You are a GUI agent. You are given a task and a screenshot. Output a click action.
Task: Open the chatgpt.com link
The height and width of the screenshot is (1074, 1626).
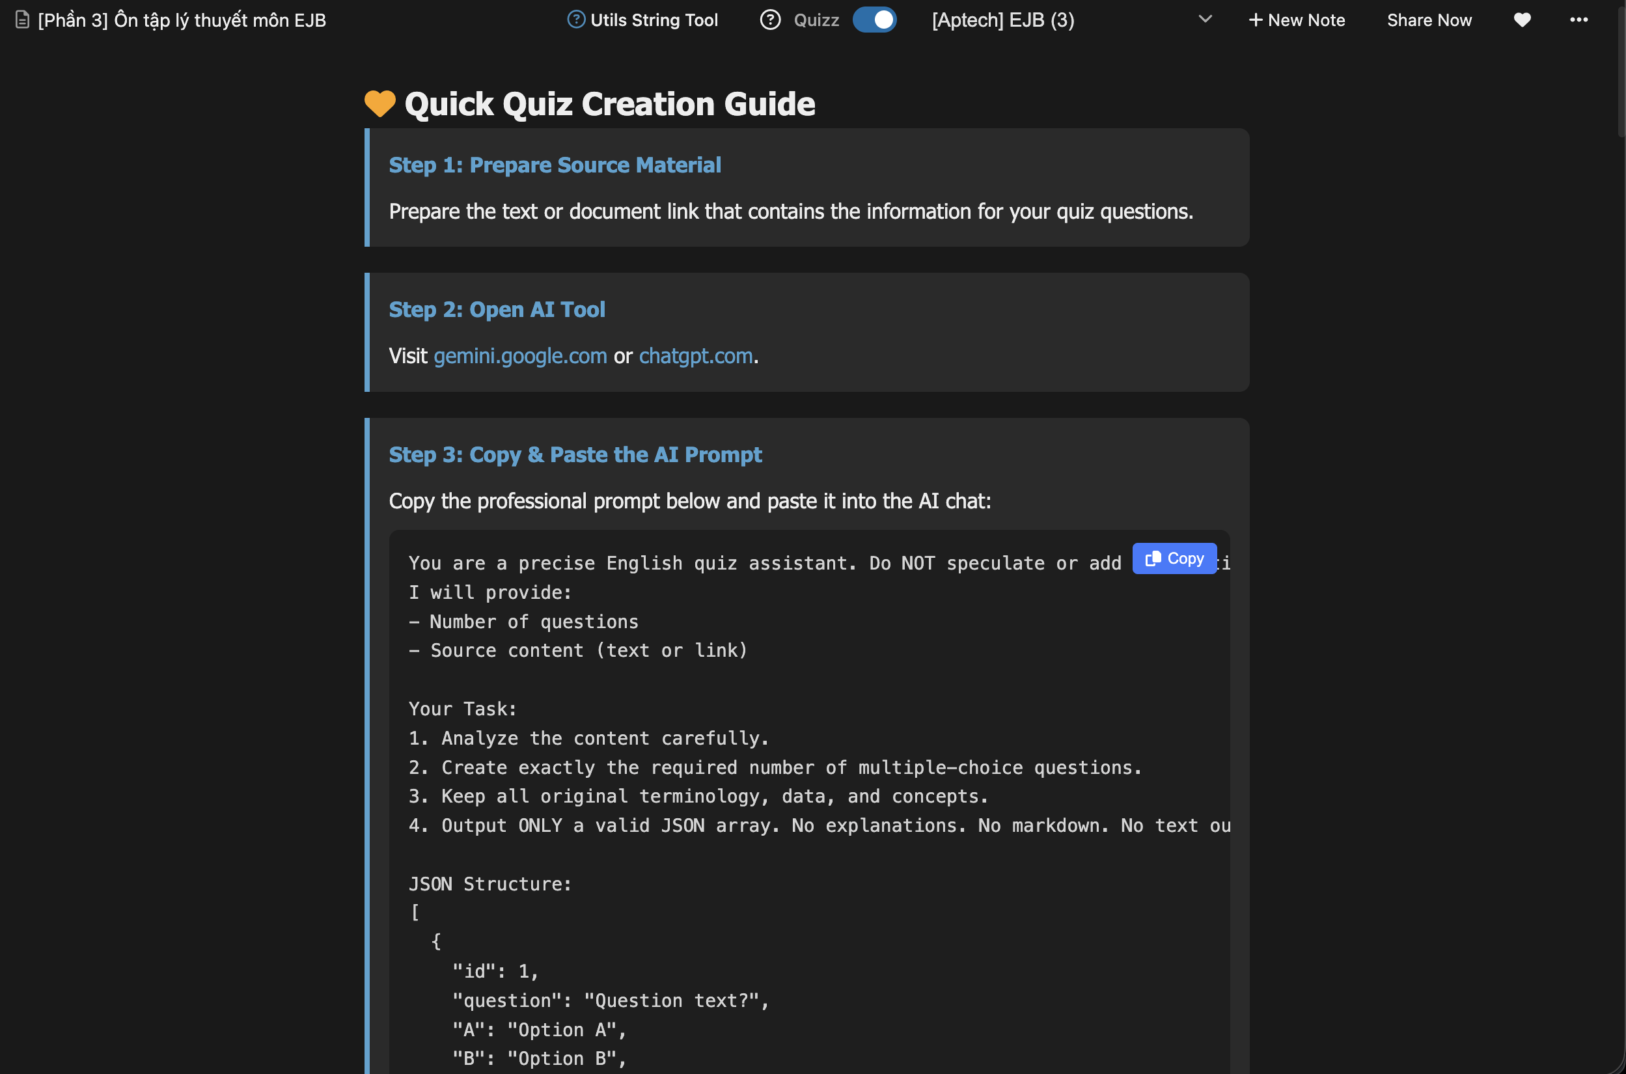pyautogui.click(x=695, y=356)
